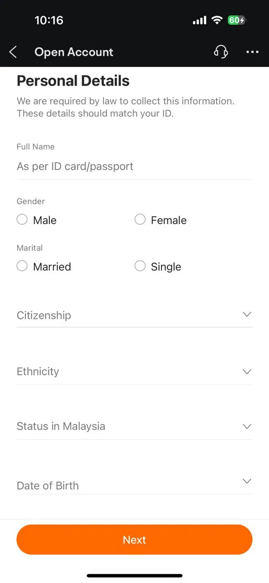Tap the Personal Details heading
The height and width of the screenshot is (583, 269).
73,81
